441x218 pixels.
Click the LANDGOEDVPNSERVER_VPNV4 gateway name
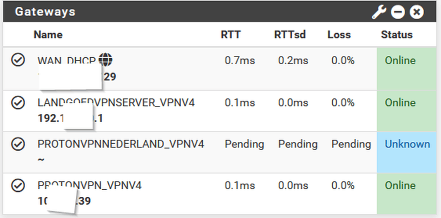116,102
